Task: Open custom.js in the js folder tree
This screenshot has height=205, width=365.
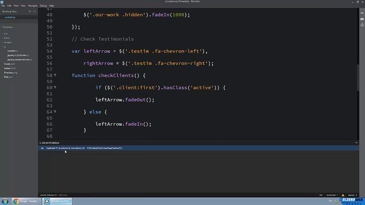Action: coord(13,51)
